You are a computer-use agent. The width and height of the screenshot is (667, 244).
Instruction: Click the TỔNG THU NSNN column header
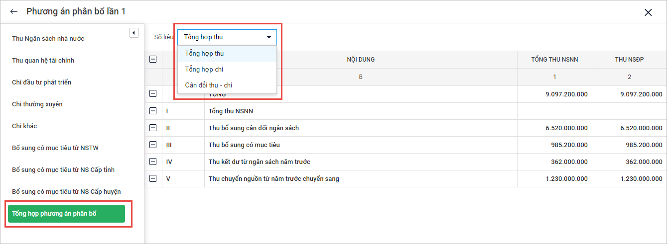point(554,60)
